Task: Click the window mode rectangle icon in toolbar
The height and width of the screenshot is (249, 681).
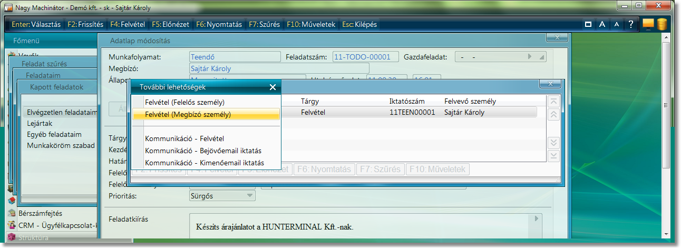Action: click(588, 24)
